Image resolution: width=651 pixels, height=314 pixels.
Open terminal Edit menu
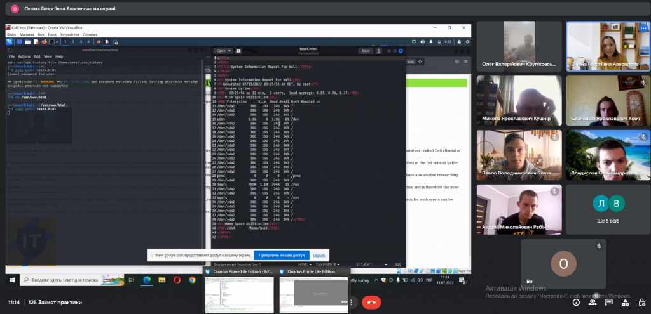click(x=38, y=56)
